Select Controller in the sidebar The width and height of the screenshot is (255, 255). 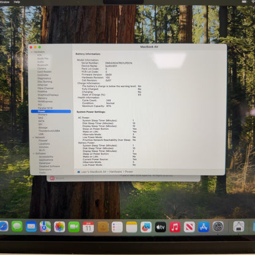click(x=43, y=75)
